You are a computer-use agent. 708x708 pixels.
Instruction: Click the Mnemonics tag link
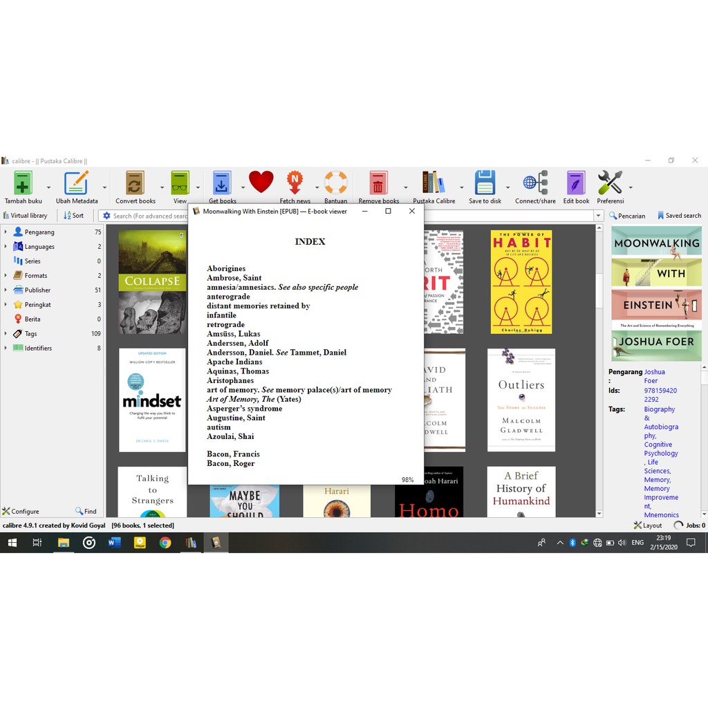[x=661, y=514]
